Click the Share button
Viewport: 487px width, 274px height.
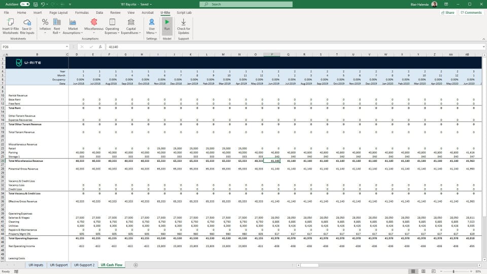pyautogui.click(x=447, y=12)
